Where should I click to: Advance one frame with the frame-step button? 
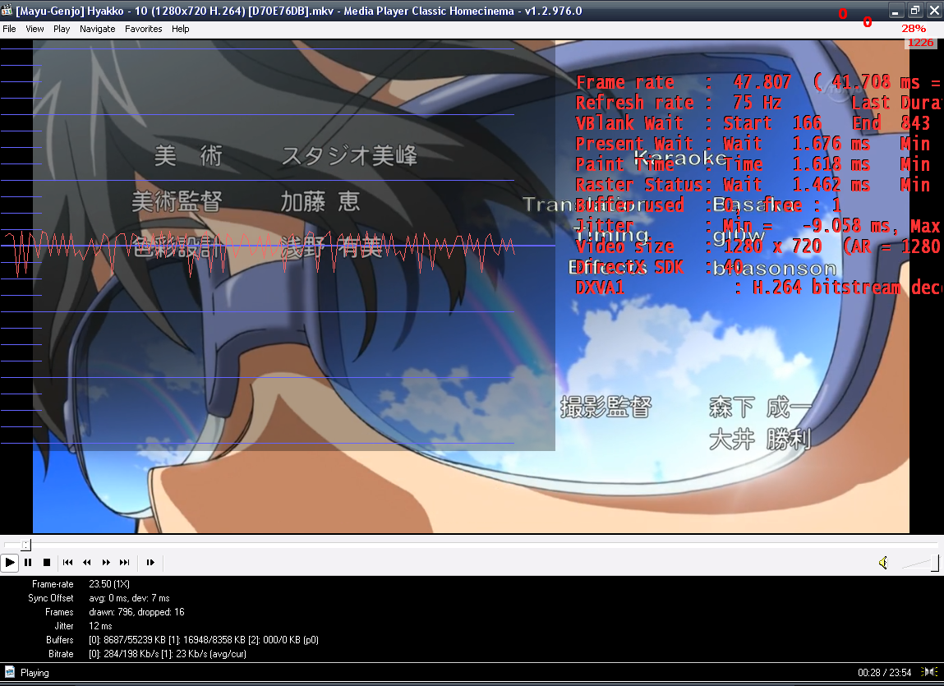(x=150, y=563)
